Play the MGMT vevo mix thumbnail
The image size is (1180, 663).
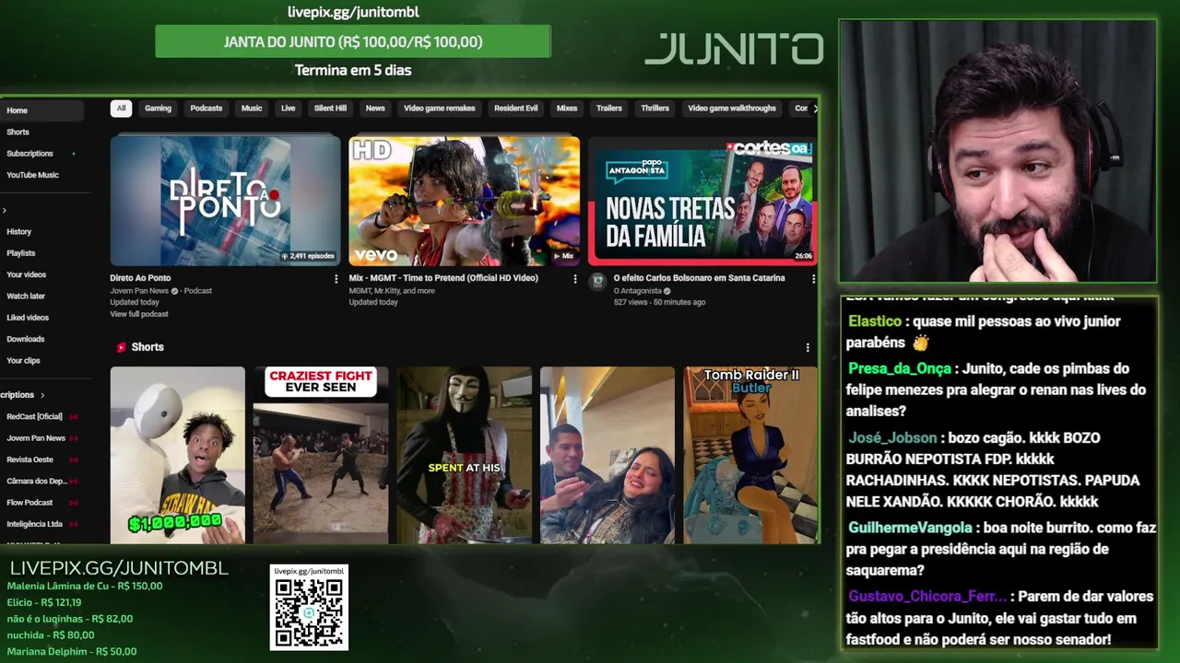click(x=464, y=201)
